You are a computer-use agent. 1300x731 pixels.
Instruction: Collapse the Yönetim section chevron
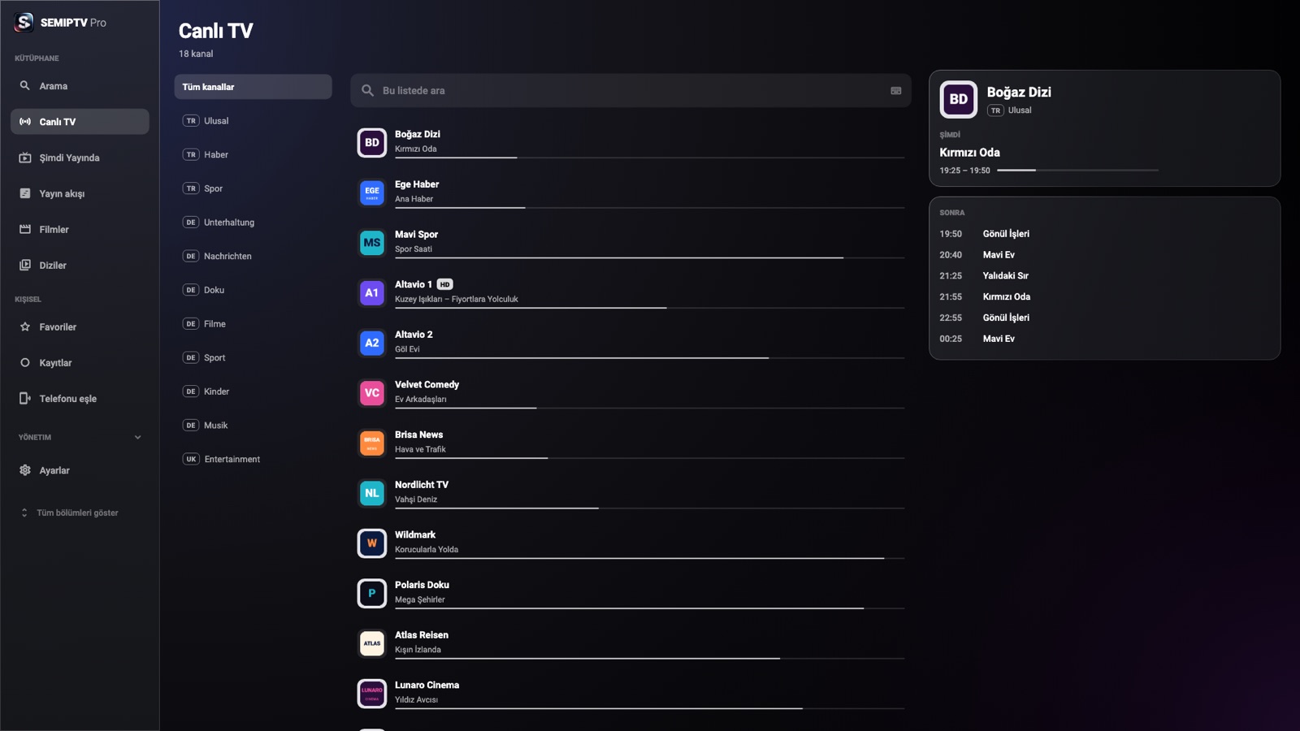tap(137, 437)
